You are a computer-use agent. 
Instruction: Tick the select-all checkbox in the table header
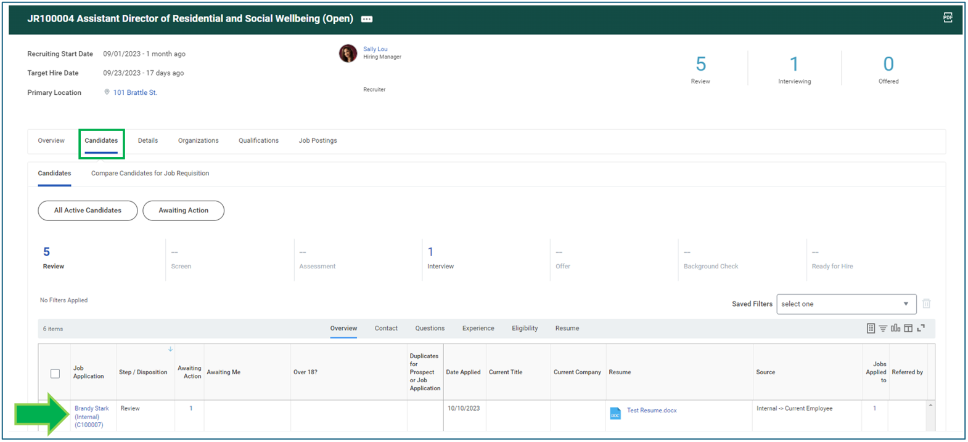pyautogui.click(x=55, y=374)
